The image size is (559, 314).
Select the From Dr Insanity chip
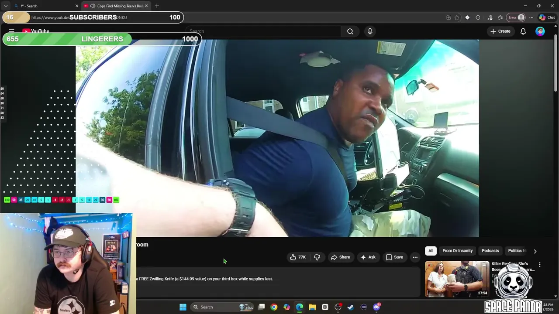tap(457, 251)
